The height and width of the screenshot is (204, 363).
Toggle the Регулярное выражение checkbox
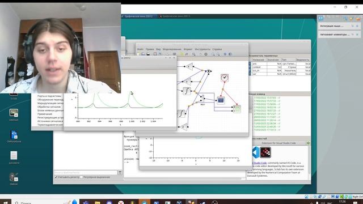point(82,177)
